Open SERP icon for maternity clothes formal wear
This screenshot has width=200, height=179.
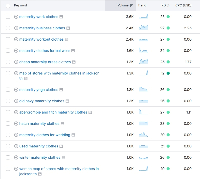click(73, 51)
